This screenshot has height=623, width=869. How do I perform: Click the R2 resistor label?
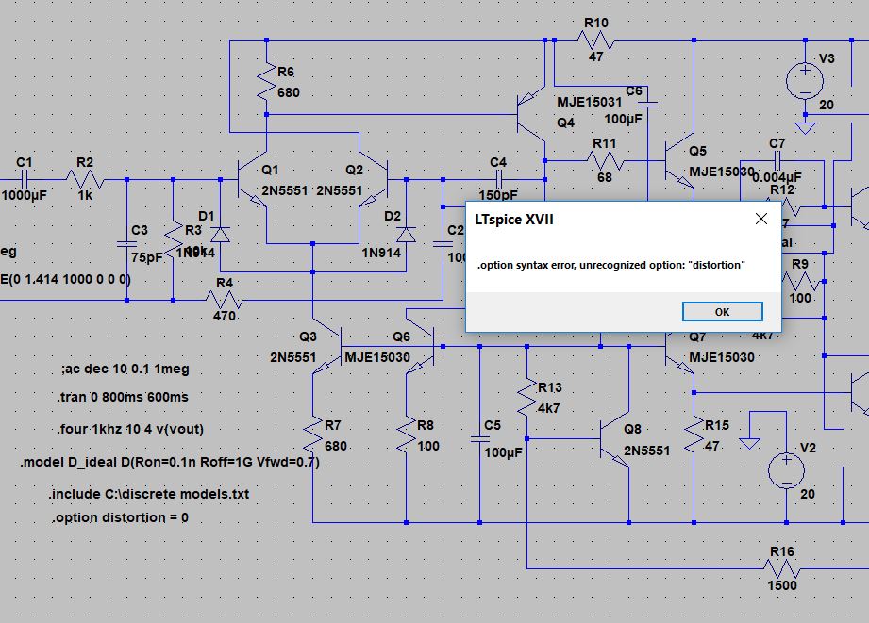[x=85, y=162]
